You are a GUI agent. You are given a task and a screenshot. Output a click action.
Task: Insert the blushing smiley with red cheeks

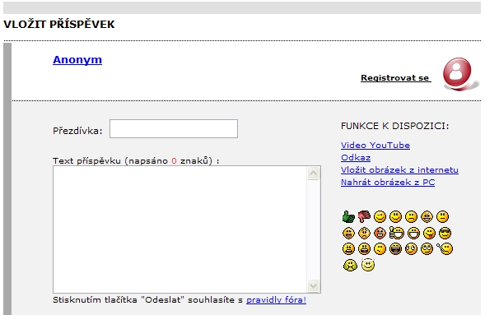click(411, 249)
